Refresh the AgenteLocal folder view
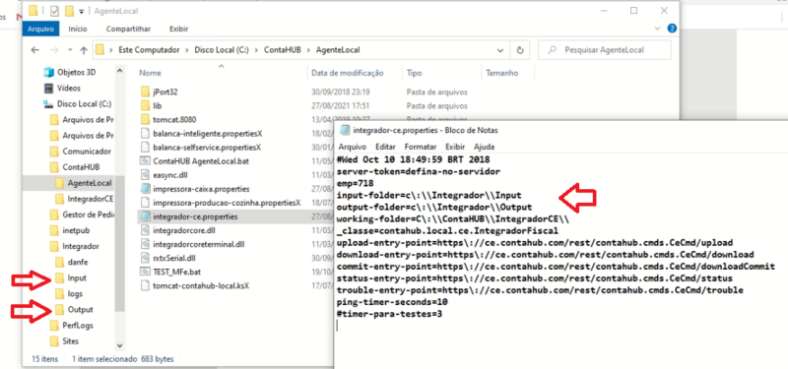Viewport: 788px width, 369px height. click(x=520, y=50)
